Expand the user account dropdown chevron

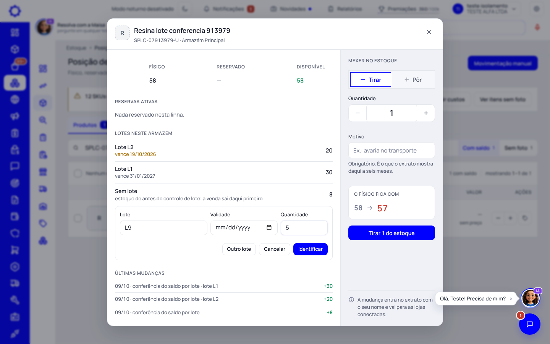tap(514, 9)
